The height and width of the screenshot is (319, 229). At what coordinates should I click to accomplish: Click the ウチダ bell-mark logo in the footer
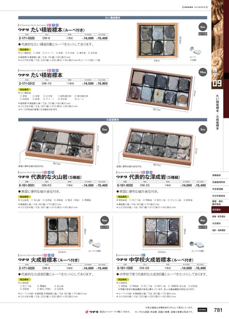[x=92, y=312]
